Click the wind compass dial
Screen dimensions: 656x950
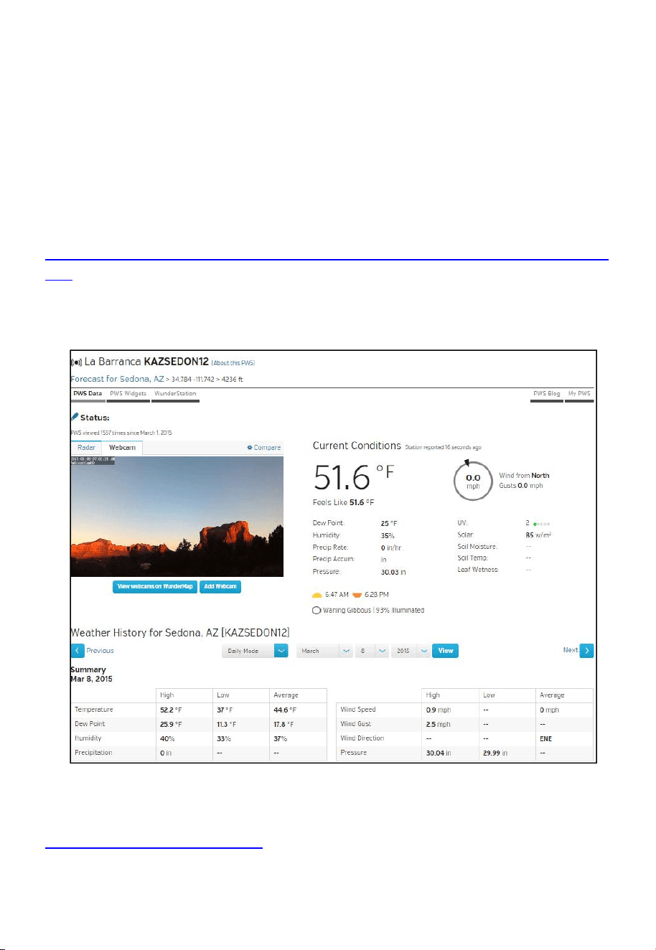point(473,480)
